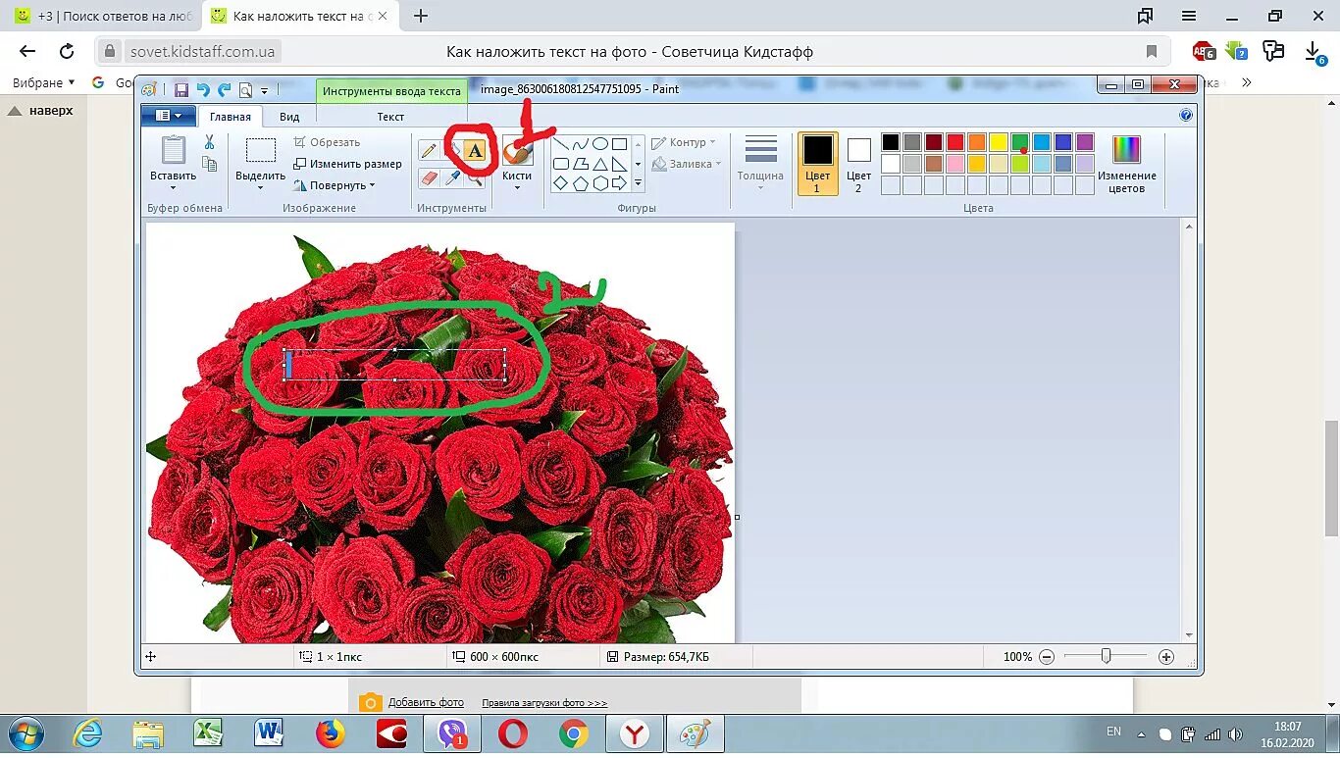This screenshot has height=758, width=1340.
Task: Choose the Diamond shape
Action: (x=561, y=182)
